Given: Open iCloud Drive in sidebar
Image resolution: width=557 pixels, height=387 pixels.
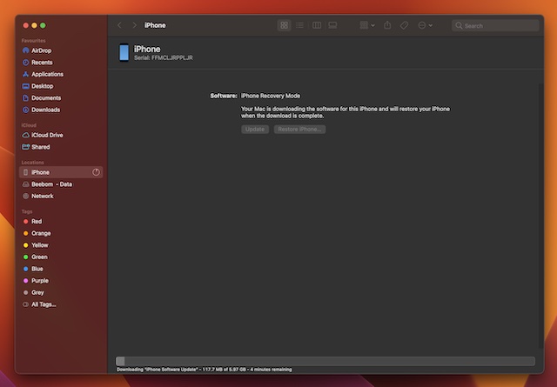Looking at the screenshot, I should 47,135.
